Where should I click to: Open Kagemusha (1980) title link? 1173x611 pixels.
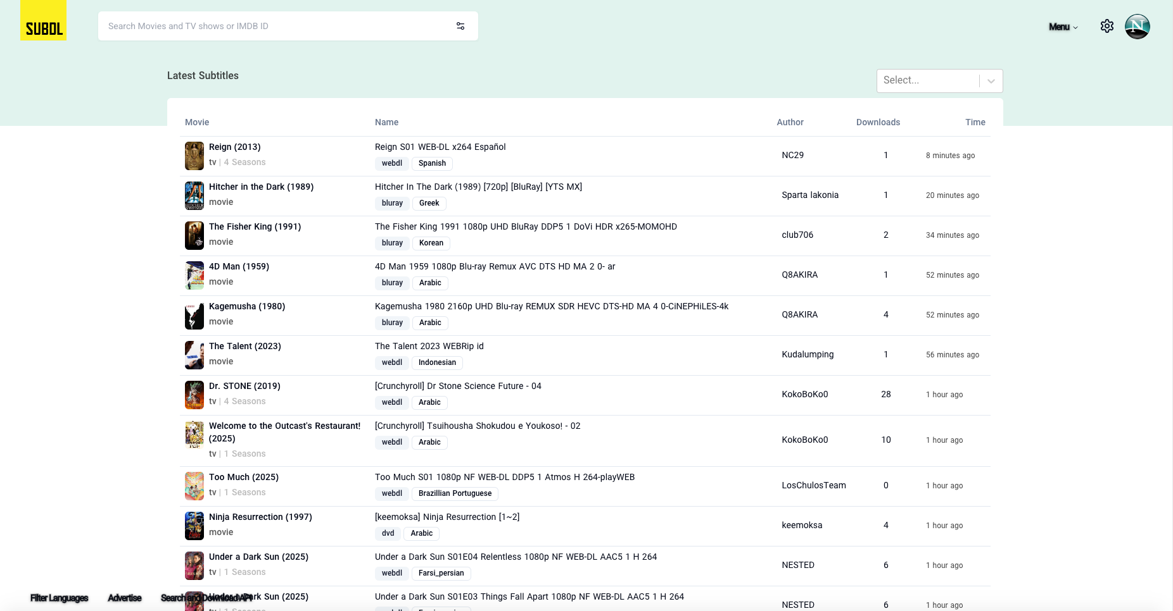[247, 306]
